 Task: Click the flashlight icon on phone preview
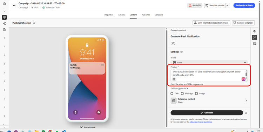point(75,112)
